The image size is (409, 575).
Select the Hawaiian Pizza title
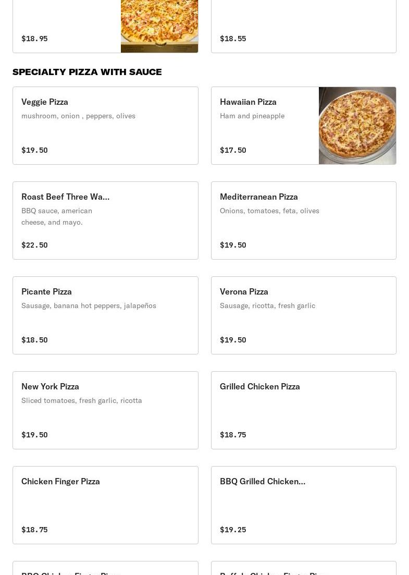(x=248, y=102)
